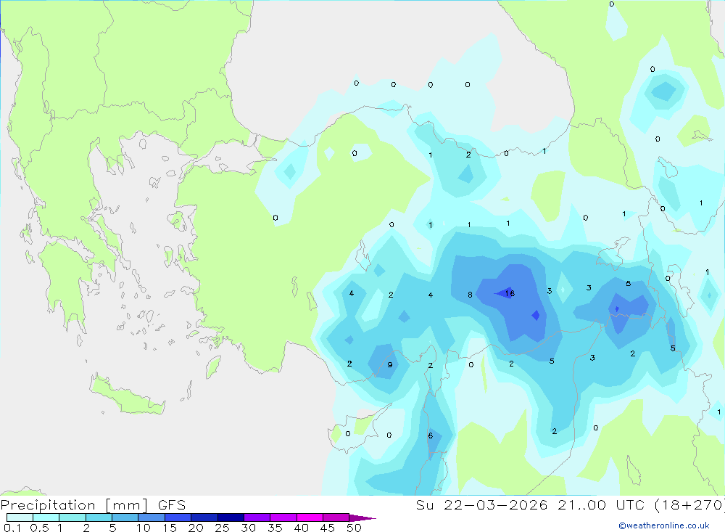The image size is (725, 532).
Task: Select the 45–50 mm legend swatch
Action: (336, 517)
